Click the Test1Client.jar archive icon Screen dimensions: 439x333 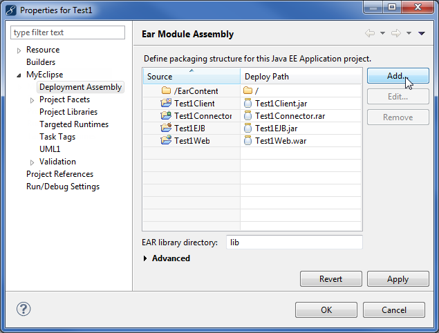248,104
